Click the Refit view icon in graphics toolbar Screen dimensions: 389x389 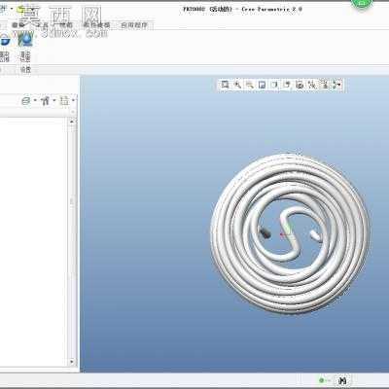[225, 85]
